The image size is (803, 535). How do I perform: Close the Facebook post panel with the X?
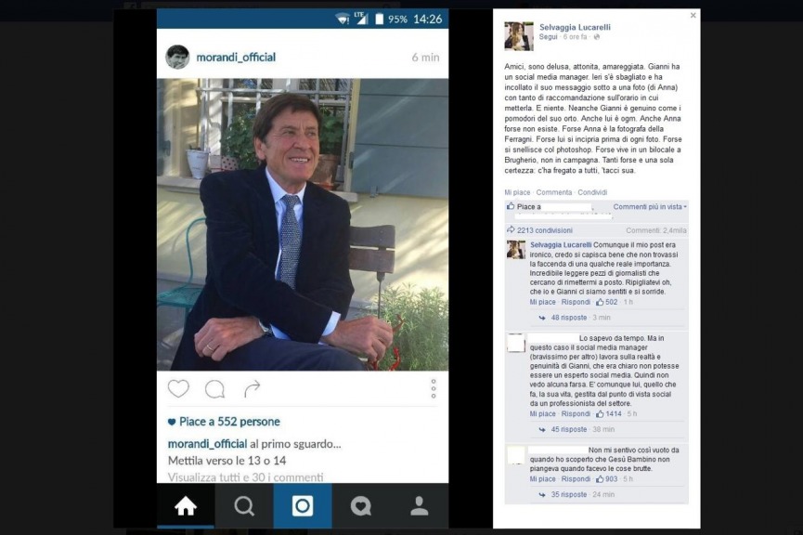tap(693, 16)
